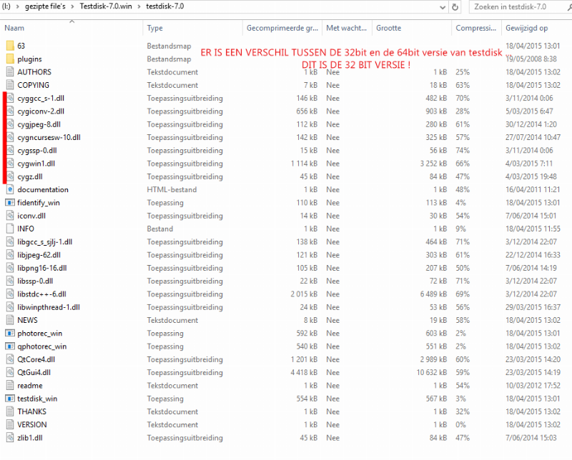Click the 'Bestand' type in INFO row
The image size is (572, 460).
coord(159,229)
